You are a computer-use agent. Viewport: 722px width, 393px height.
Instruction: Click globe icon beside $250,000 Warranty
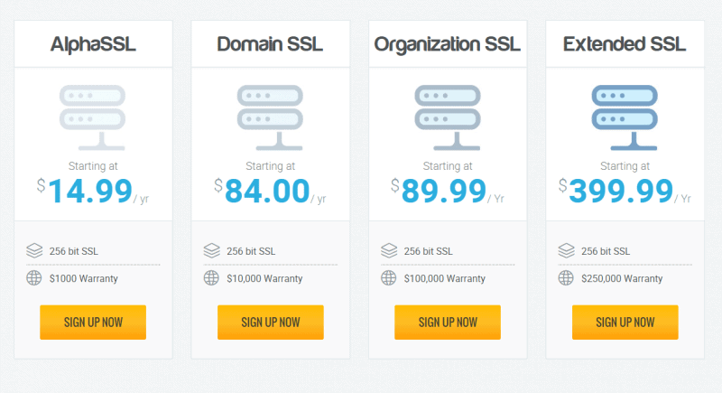click(x=566, y=278)
